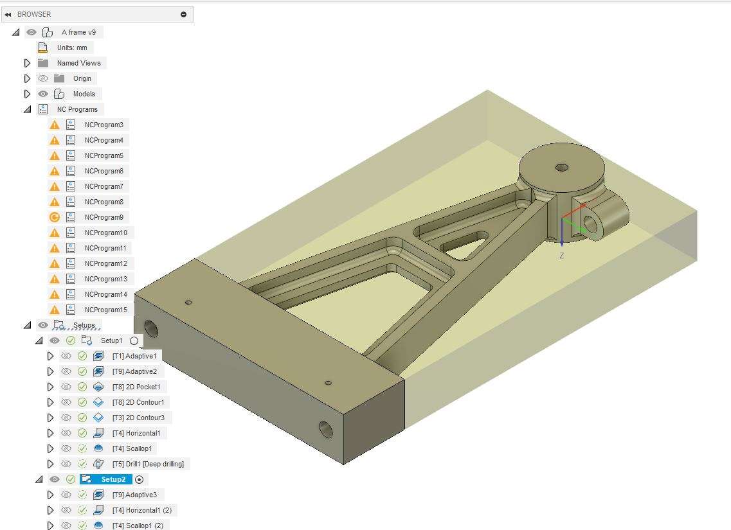Expand the [T5] Drill1 operation
731x530 pixels.
(50, 464)
